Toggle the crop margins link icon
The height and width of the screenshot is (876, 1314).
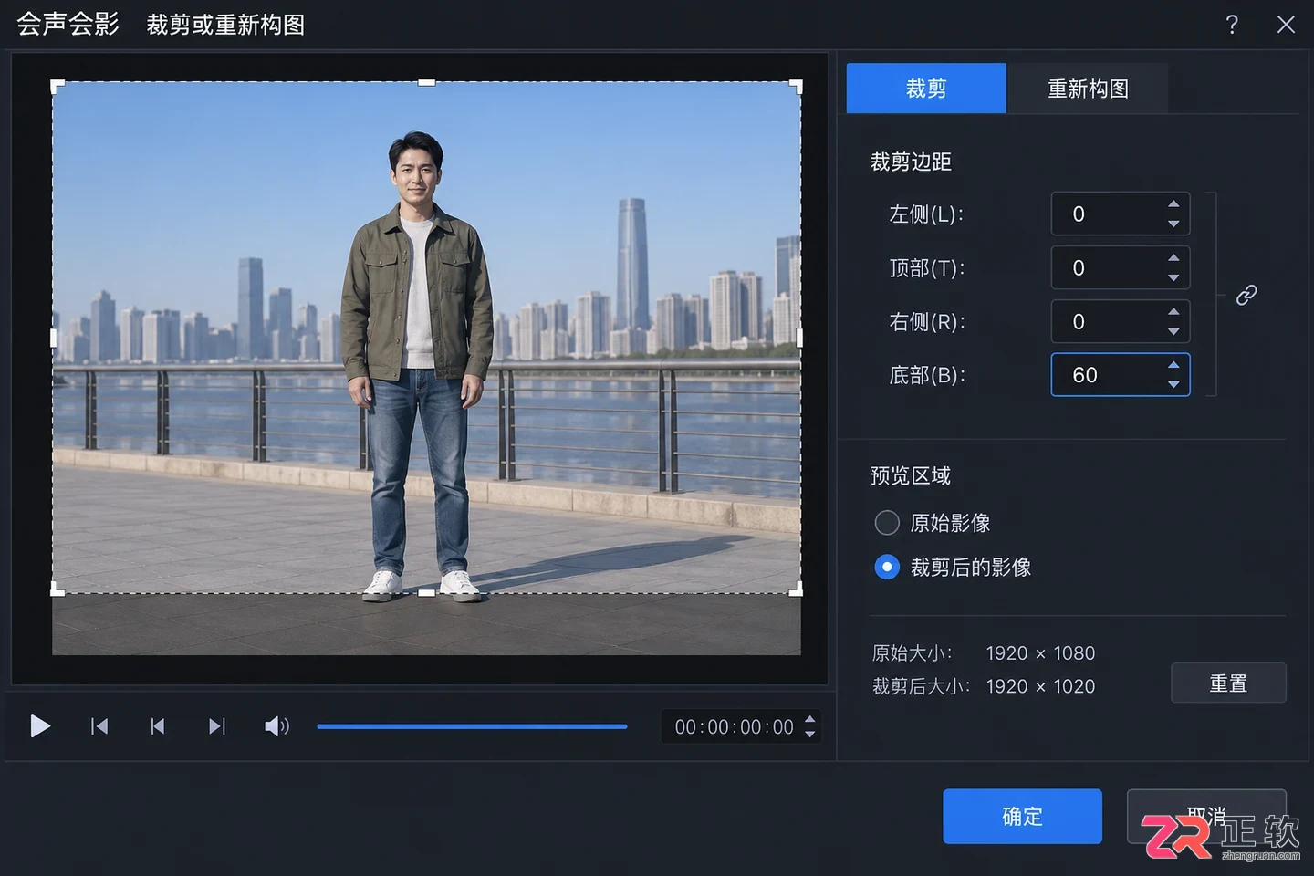tap(1246, 295)
